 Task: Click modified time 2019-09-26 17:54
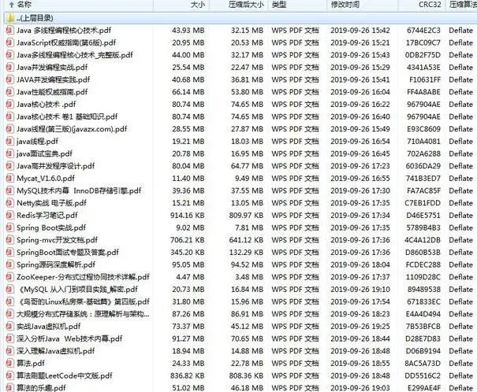pos(360,301)
